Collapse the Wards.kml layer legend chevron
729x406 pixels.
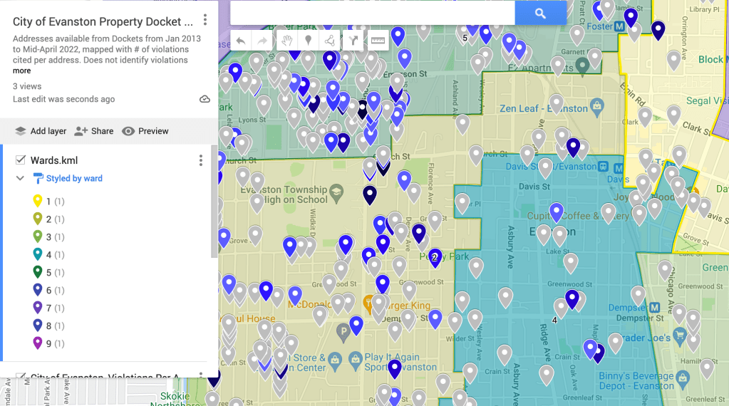pyautogui.click(x=20, y=178)
